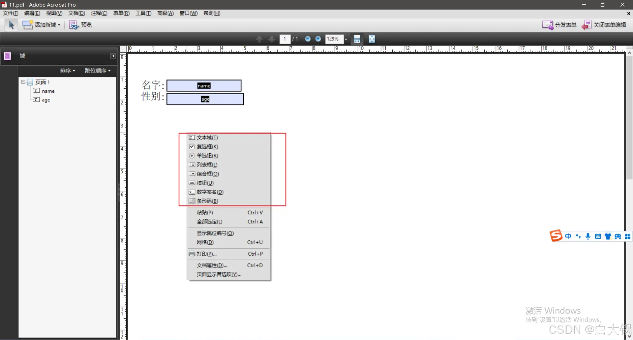Open Sogou soft keyboard icon
This screenshot has width=633, height=340.
pos(598,236)
